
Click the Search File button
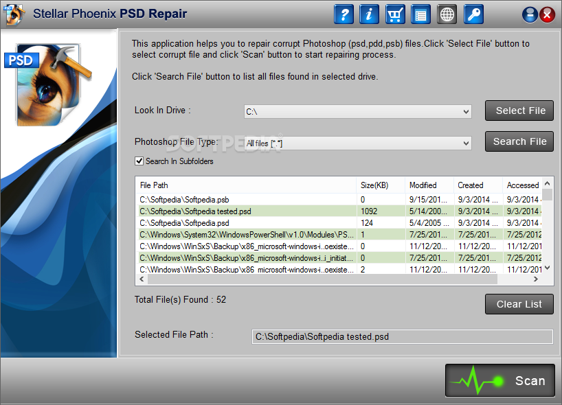[519, 141]
